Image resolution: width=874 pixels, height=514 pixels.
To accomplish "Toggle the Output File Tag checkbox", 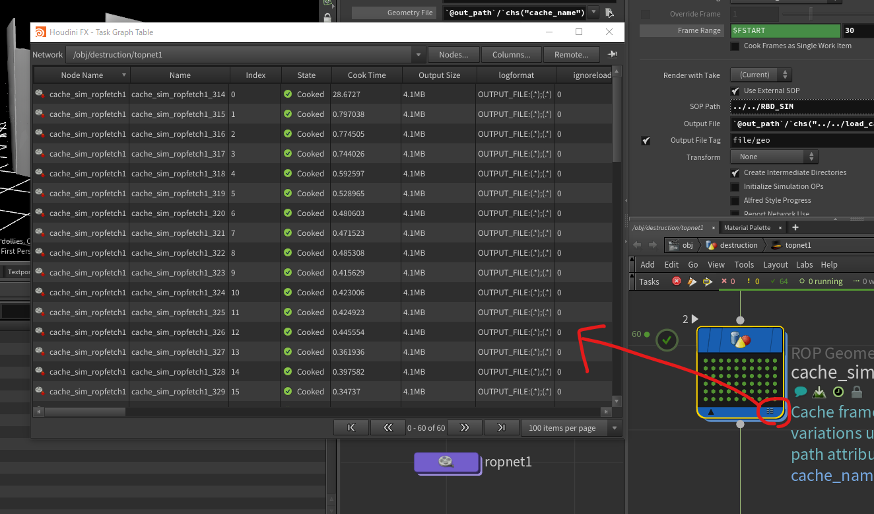I will click(646, 141).
